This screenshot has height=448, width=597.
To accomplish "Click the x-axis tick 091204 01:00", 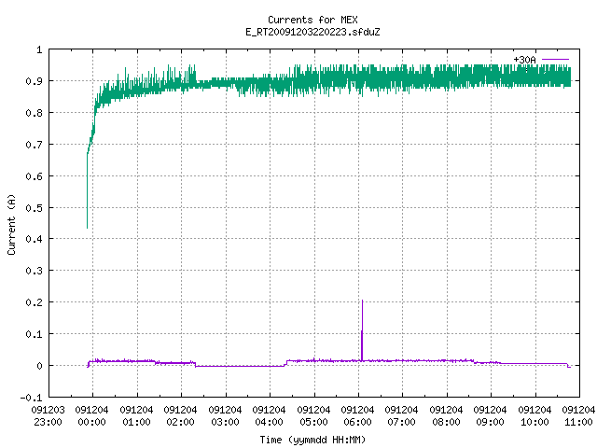I will (136, 416).
